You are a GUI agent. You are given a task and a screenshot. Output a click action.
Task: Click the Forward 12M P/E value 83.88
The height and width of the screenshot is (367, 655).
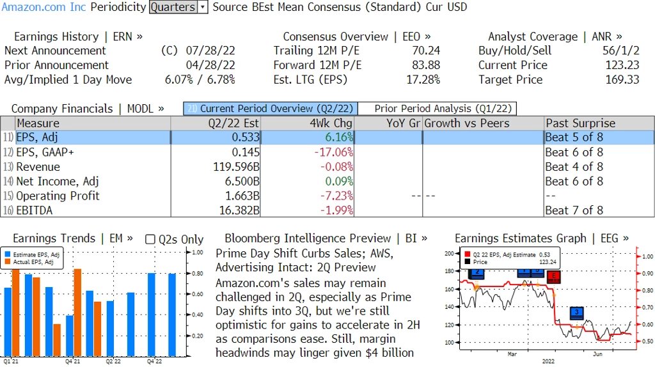pos(426,65)
